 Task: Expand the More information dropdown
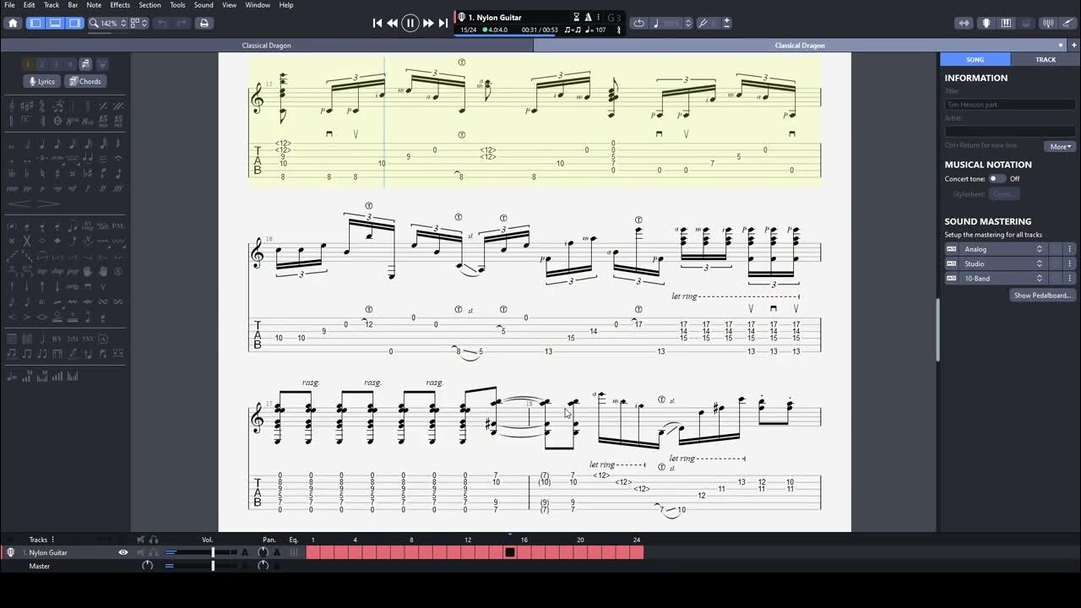[1059, 146]
